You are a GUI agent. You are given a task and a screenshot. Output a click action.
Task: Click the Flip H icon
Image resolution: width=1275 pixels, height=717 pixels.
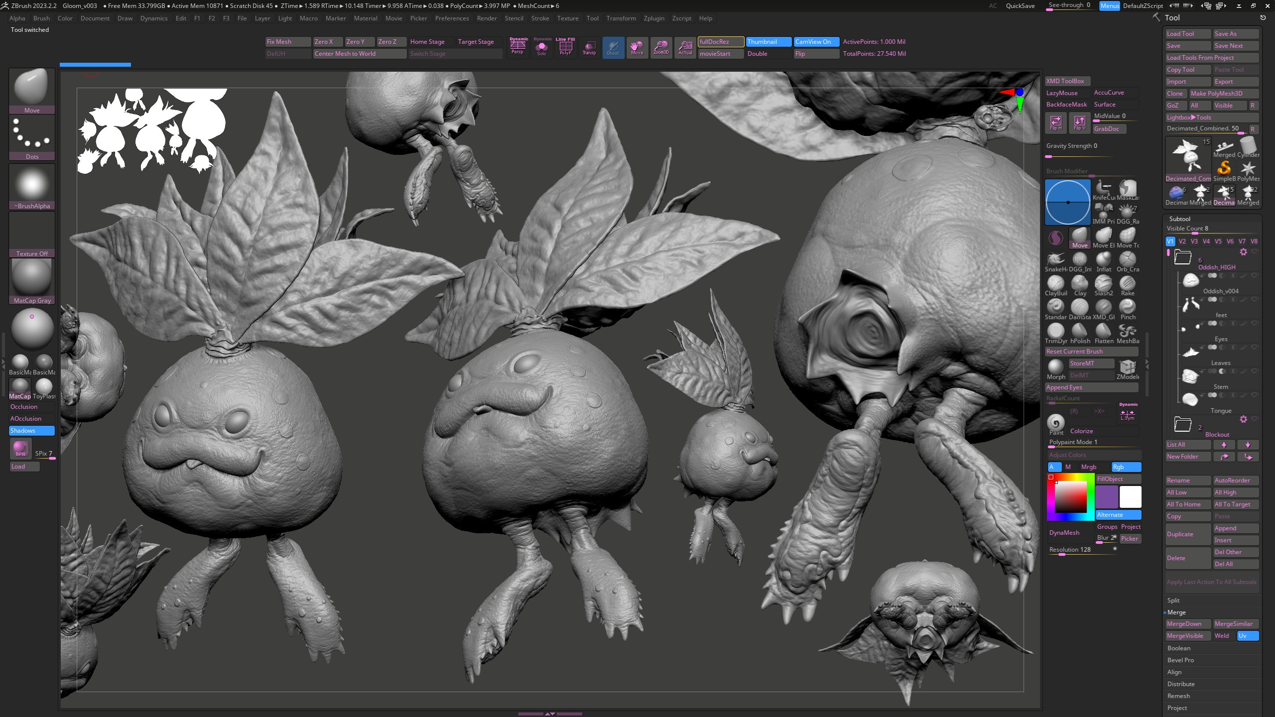coord(1055,122)
